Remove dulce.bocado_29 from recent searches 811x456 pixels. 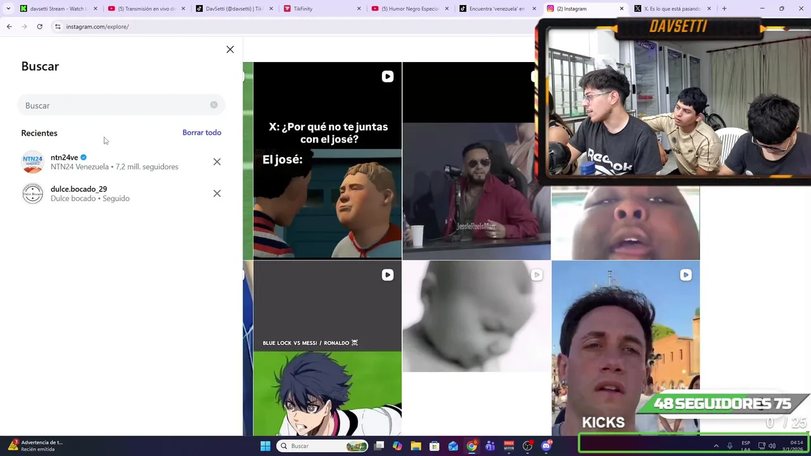click(x=217, y=193)
